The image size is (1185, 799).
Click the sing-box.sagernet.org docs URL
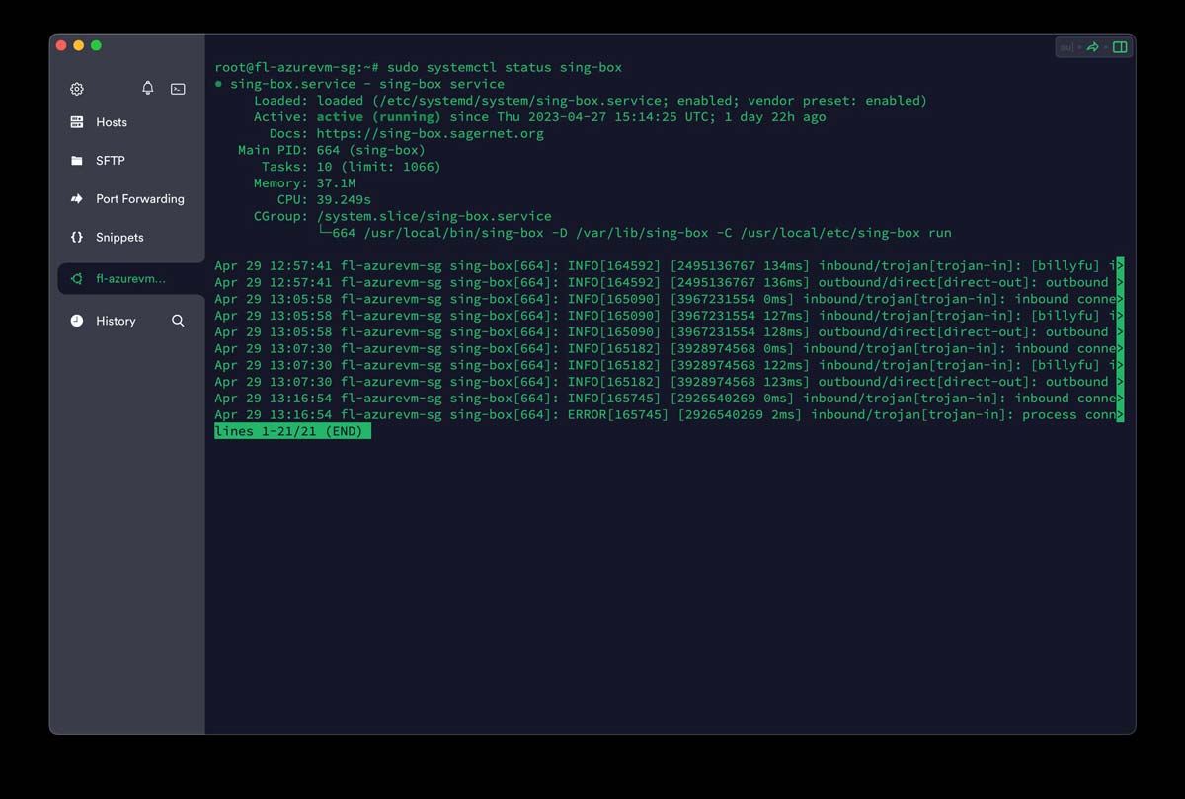(430, 133)
